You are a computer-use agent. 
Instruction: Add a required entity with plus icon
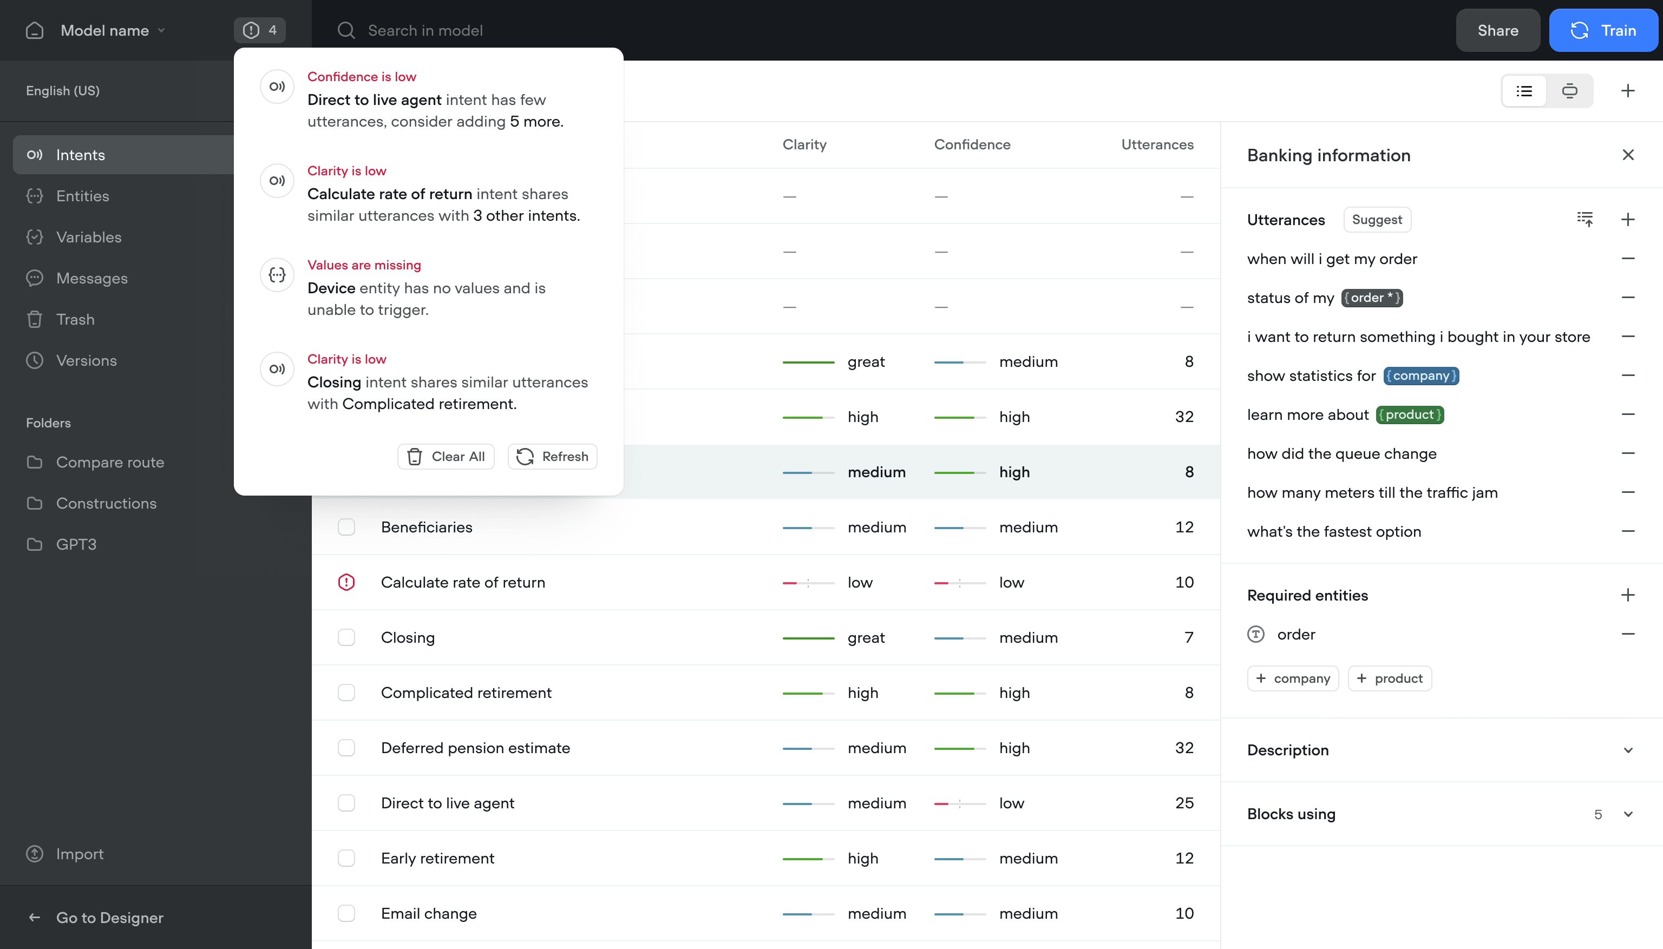coord(1628,595)
